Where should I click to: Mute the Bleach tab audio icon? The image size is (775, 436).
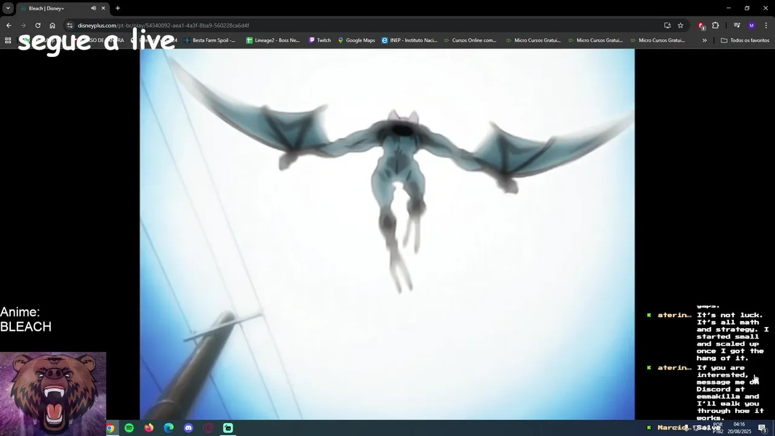pos(93,8)
